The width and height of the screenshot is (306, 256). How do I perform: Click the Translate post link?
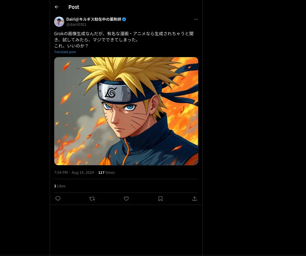tap(65, 52)
